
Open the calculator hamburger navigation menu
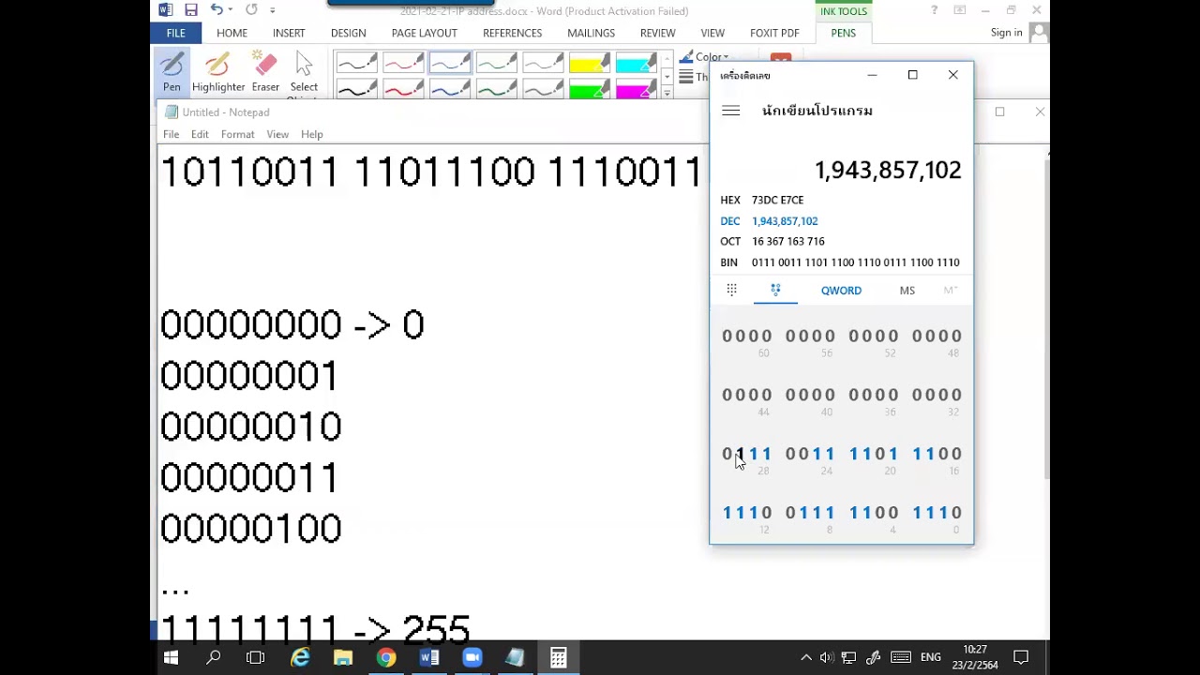(x=731, y=111)
